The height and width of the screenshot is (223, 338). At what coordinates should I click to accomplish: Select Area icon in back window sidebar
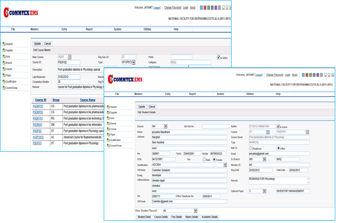(x=4, y=56)
